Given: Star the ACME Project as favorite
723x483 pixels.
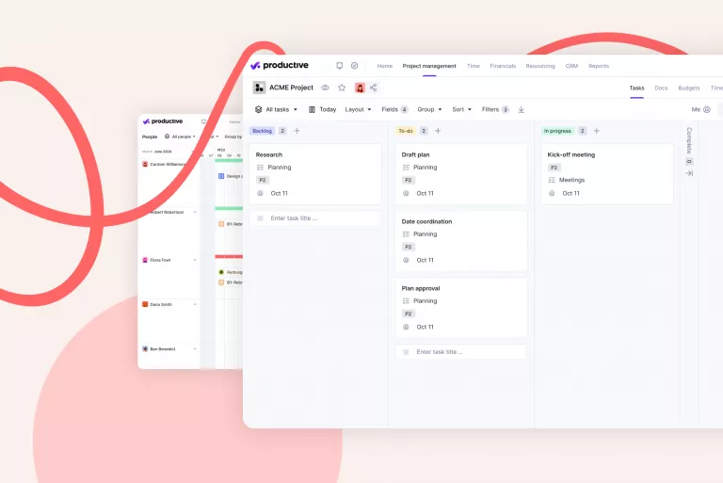Looking at the screenshot, I should (342, 88).
